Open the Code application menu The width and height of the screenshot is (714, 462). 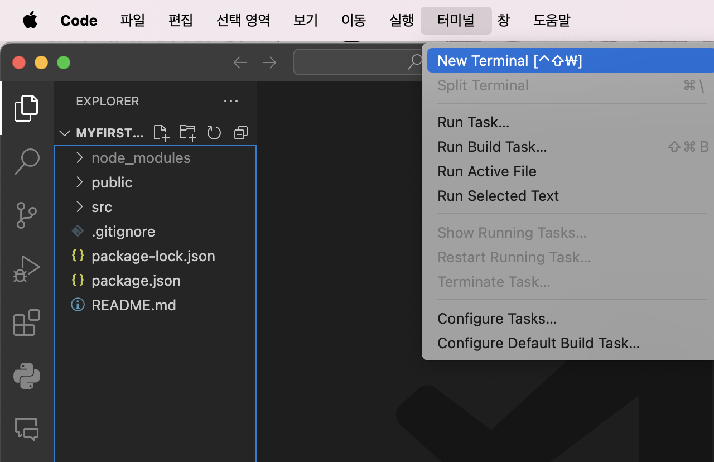pos(79,21)
